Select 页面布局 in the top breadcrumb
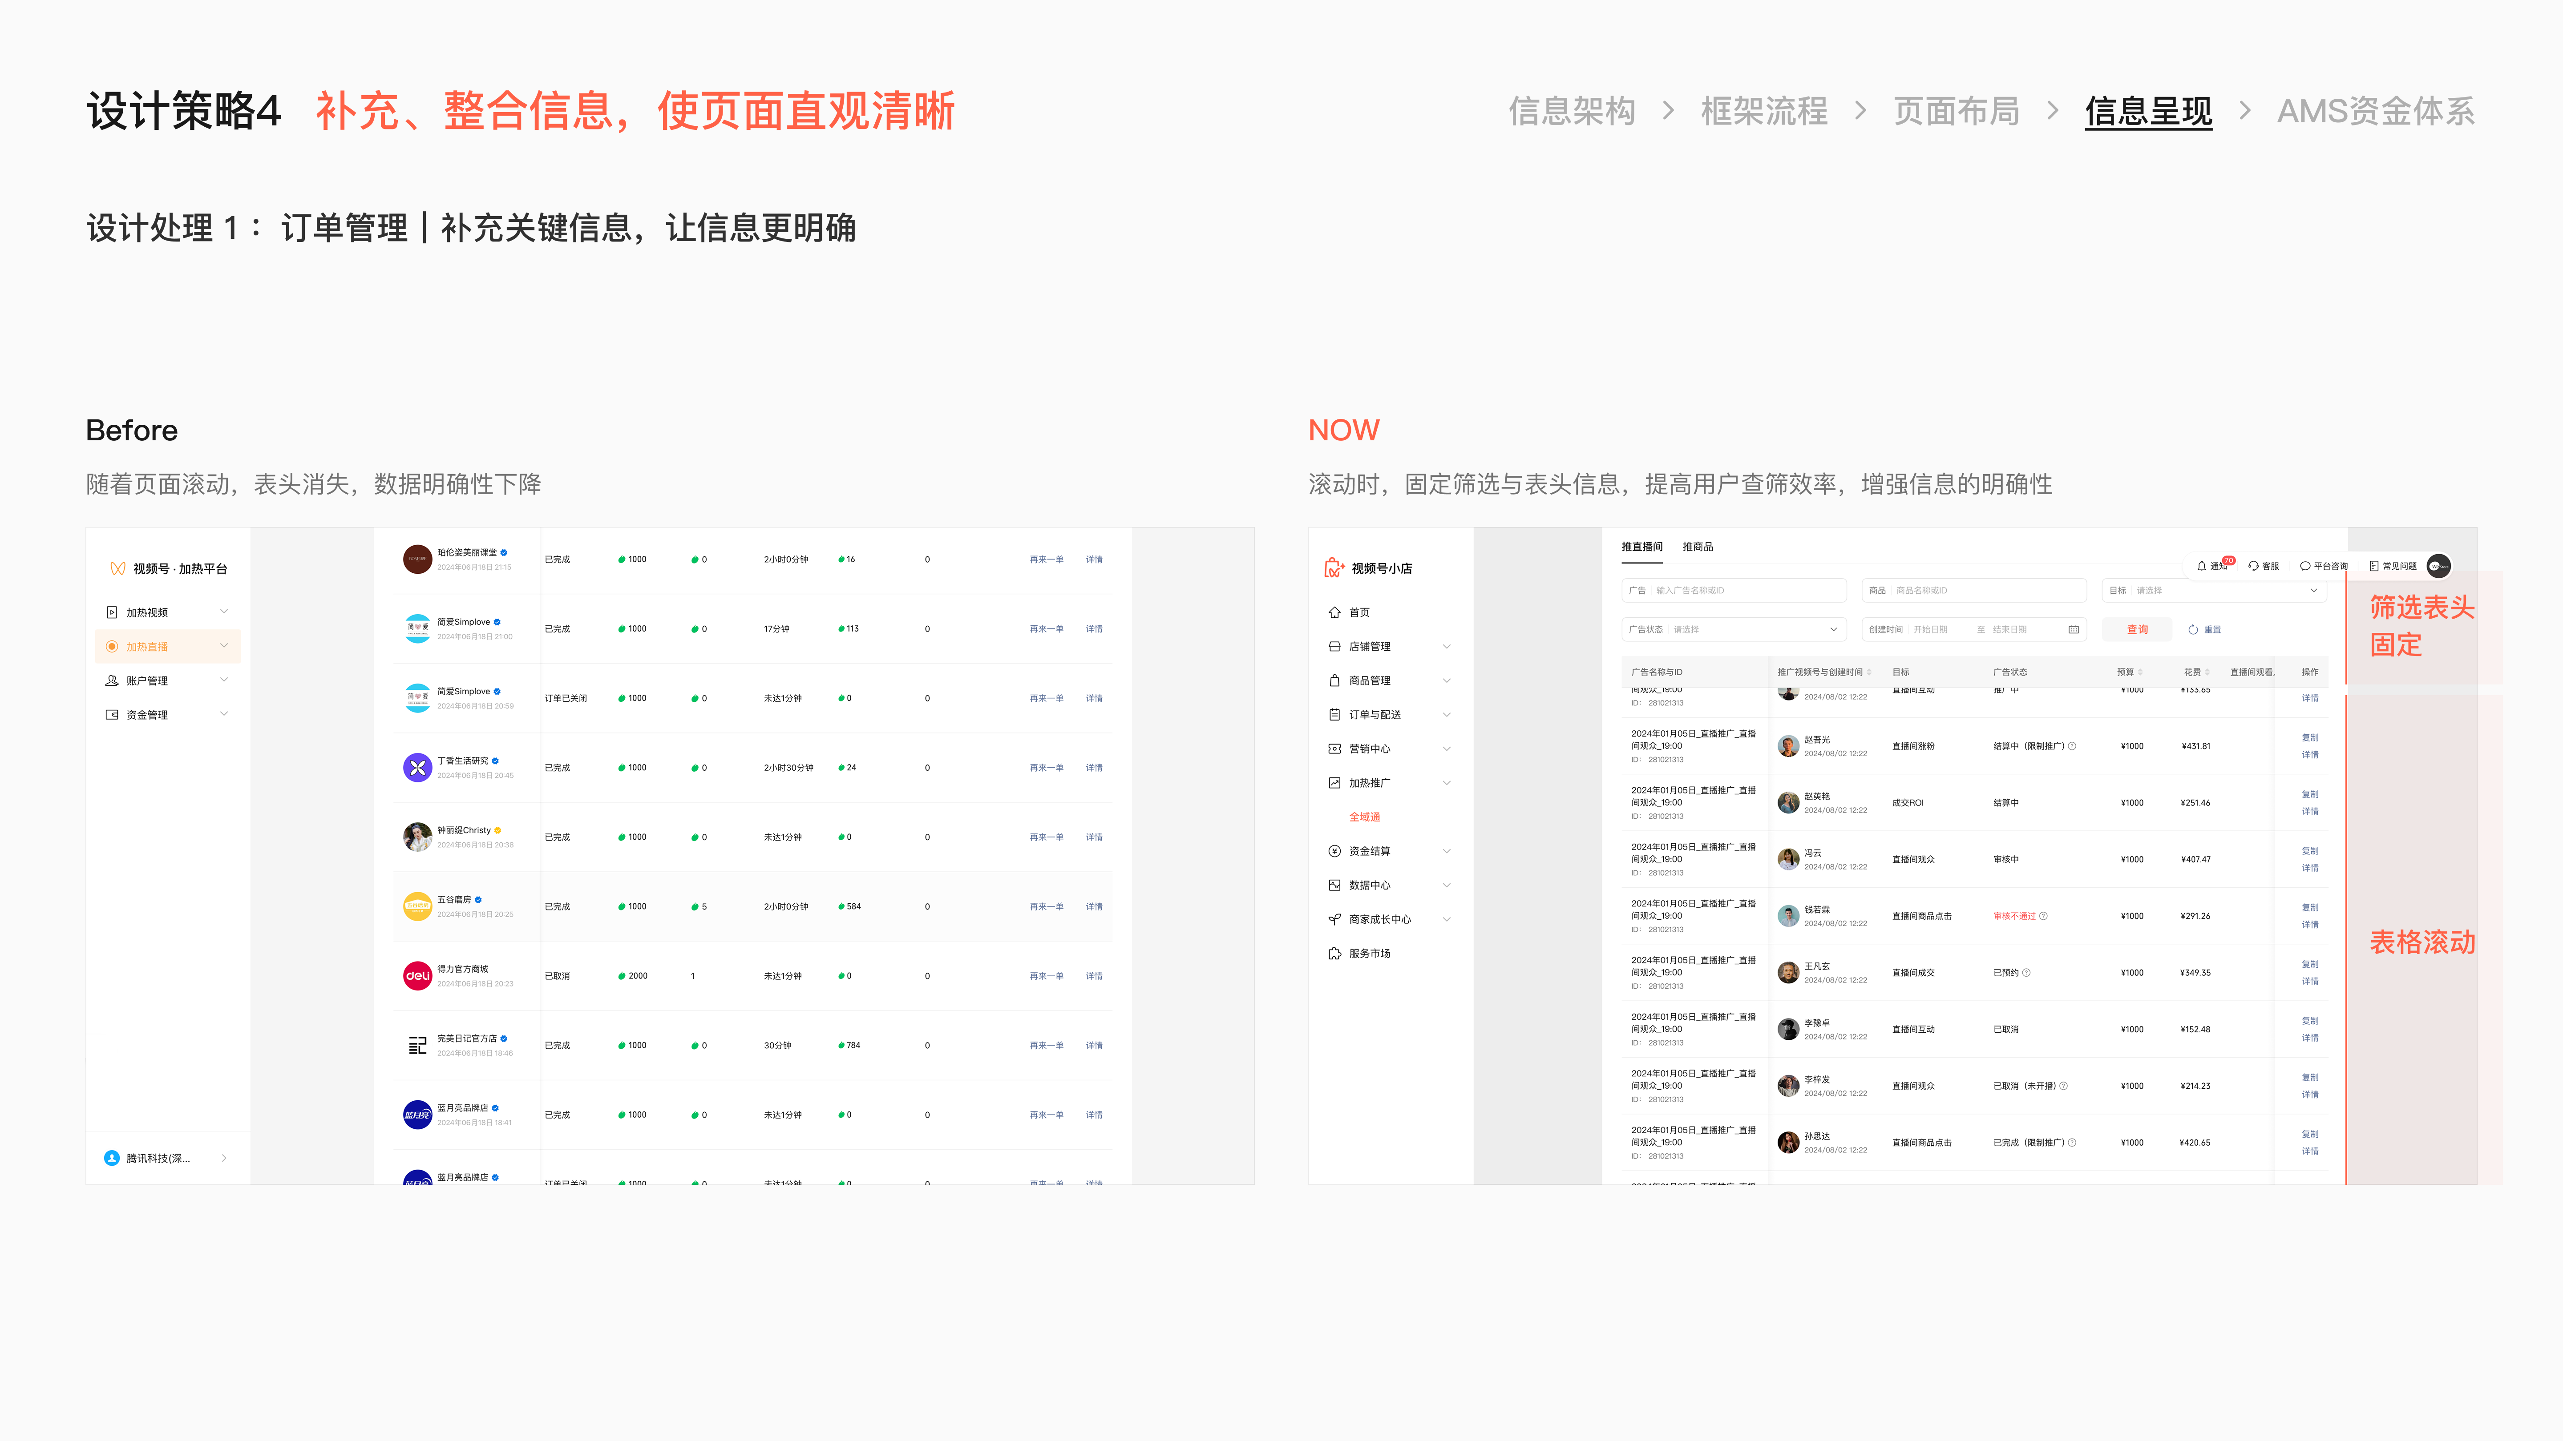This screenshot has height=1441, width=2563. (1956, 111)
